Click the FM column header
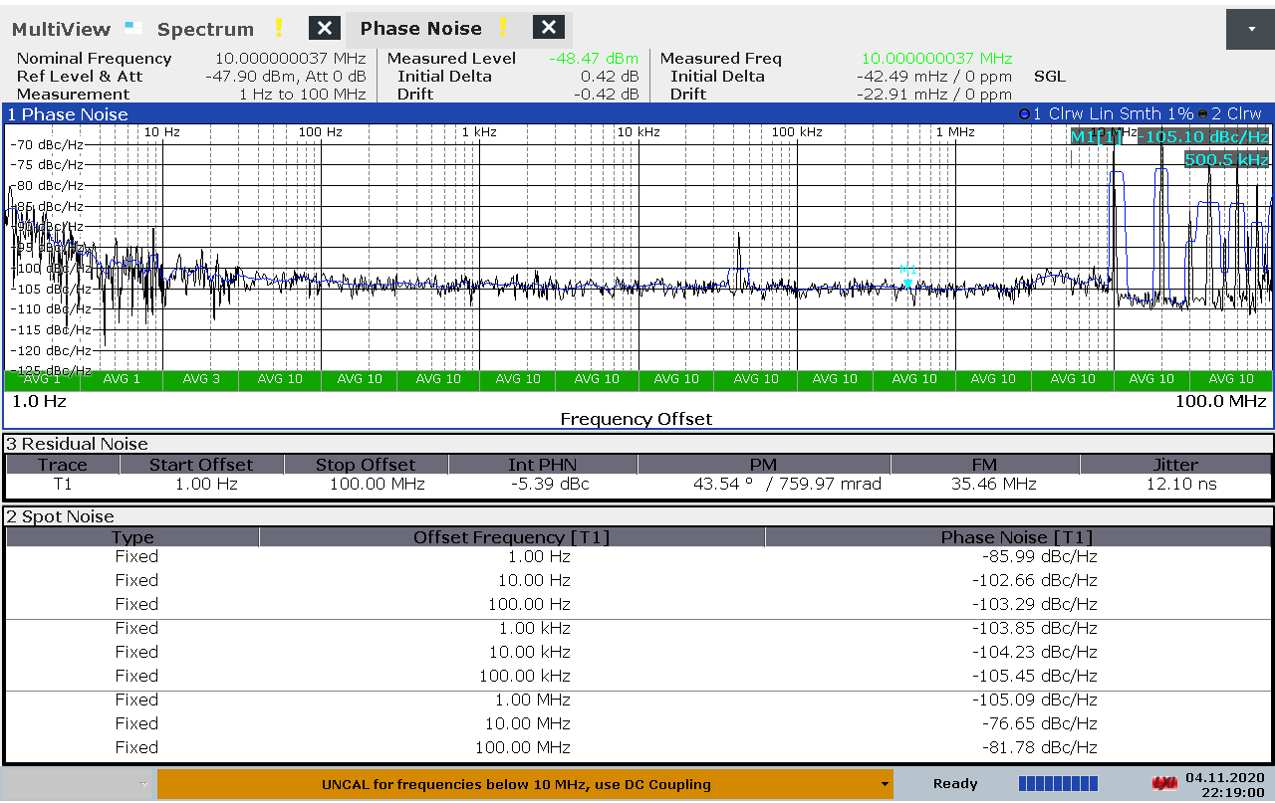The width and height of the screenshot is (1275, 803). (984, 465)
